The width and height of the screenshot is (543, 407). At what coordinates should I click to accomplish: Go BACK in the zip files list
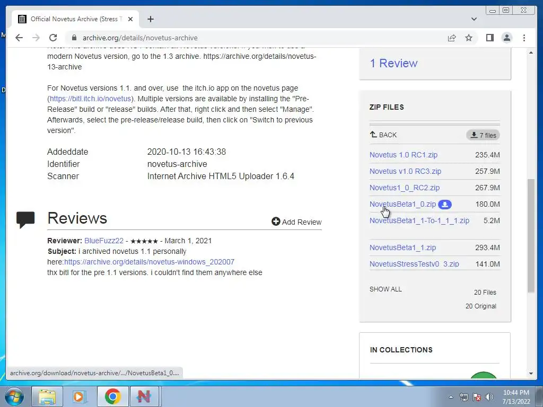coord(383,135)
